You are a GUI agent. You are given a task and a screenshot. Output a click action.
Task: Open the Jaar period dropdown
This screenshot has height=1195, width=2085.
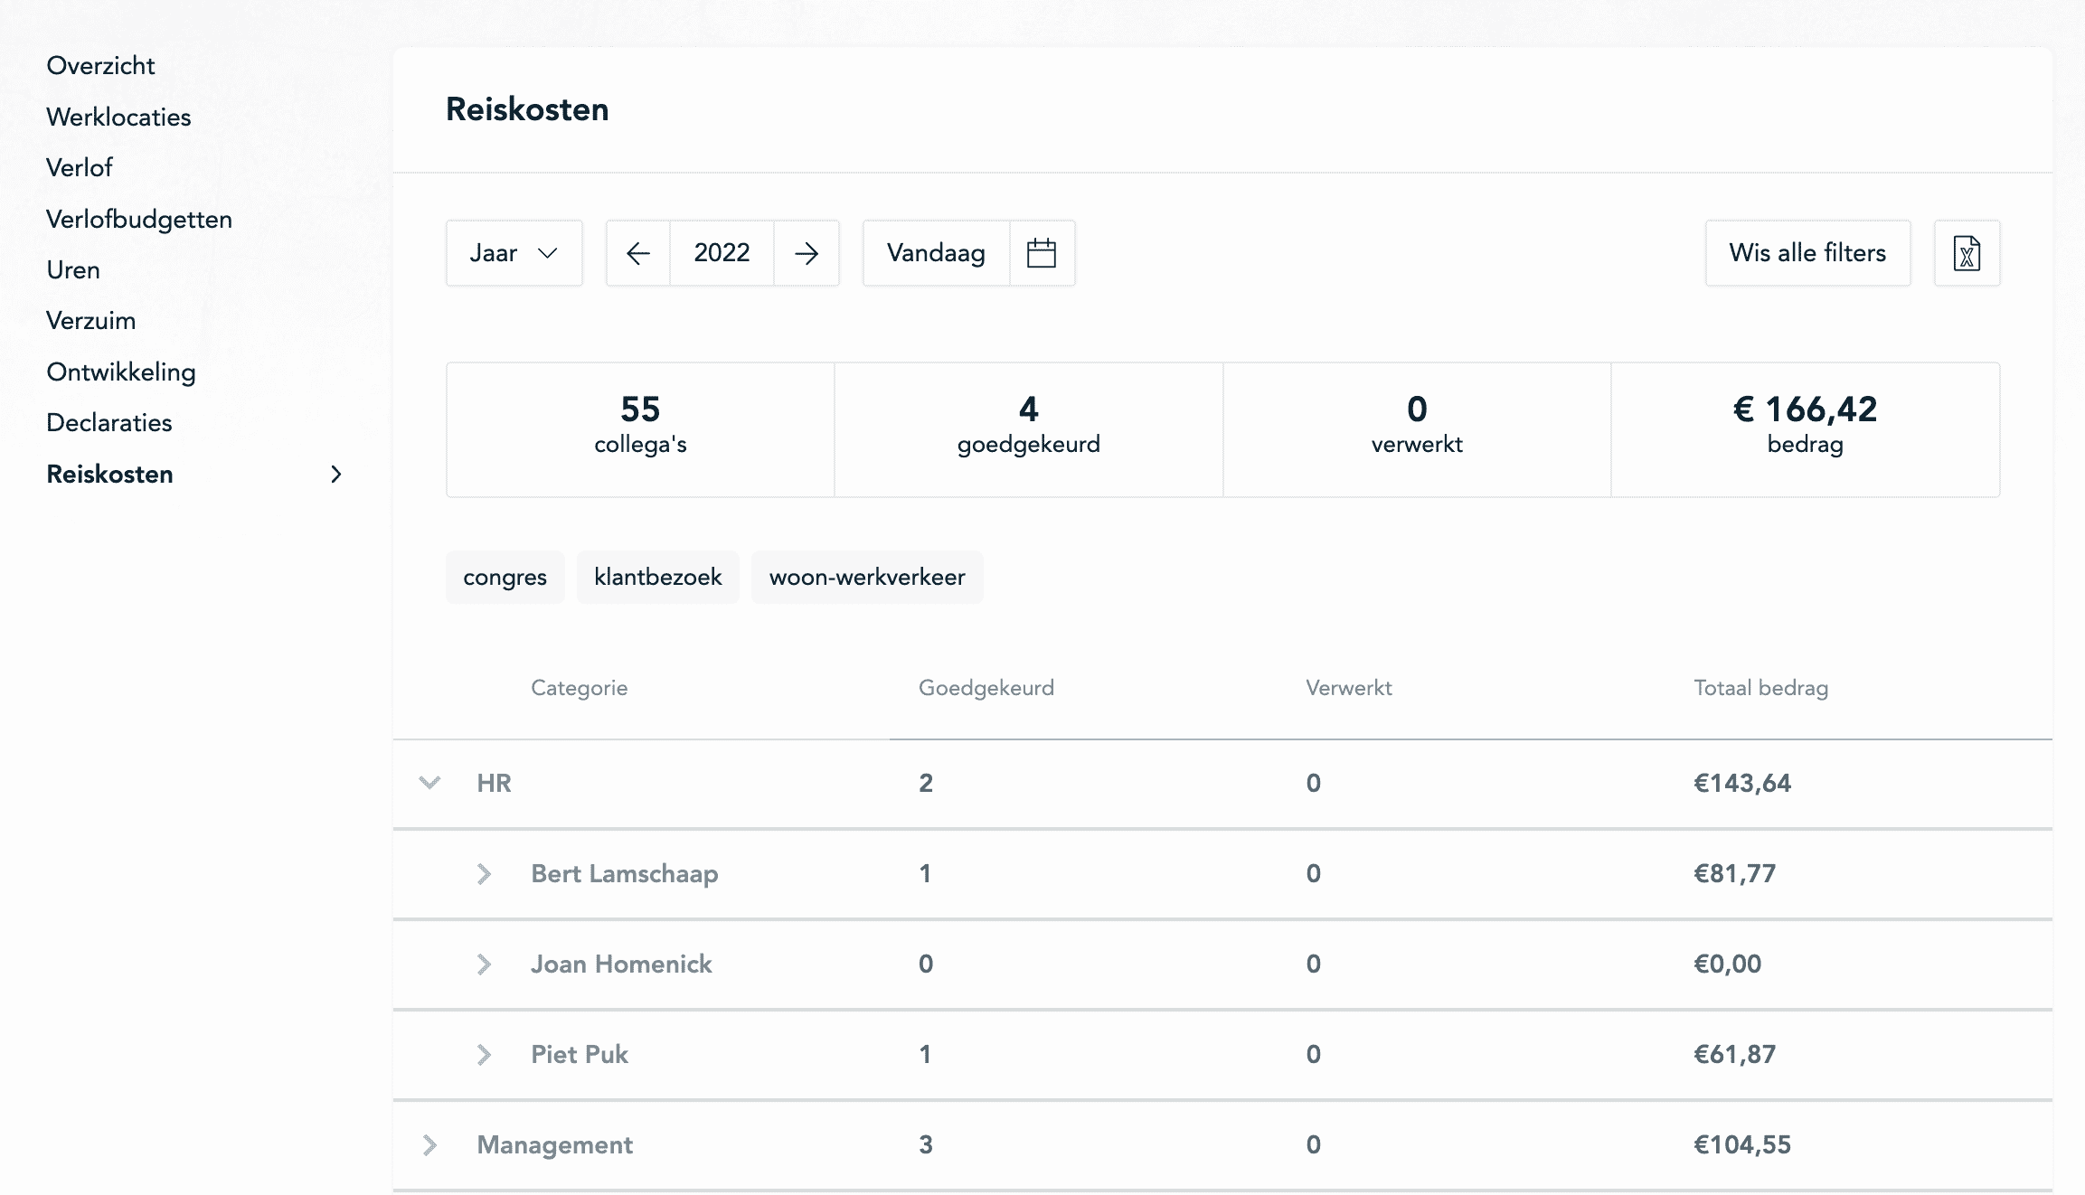(514, 253)
